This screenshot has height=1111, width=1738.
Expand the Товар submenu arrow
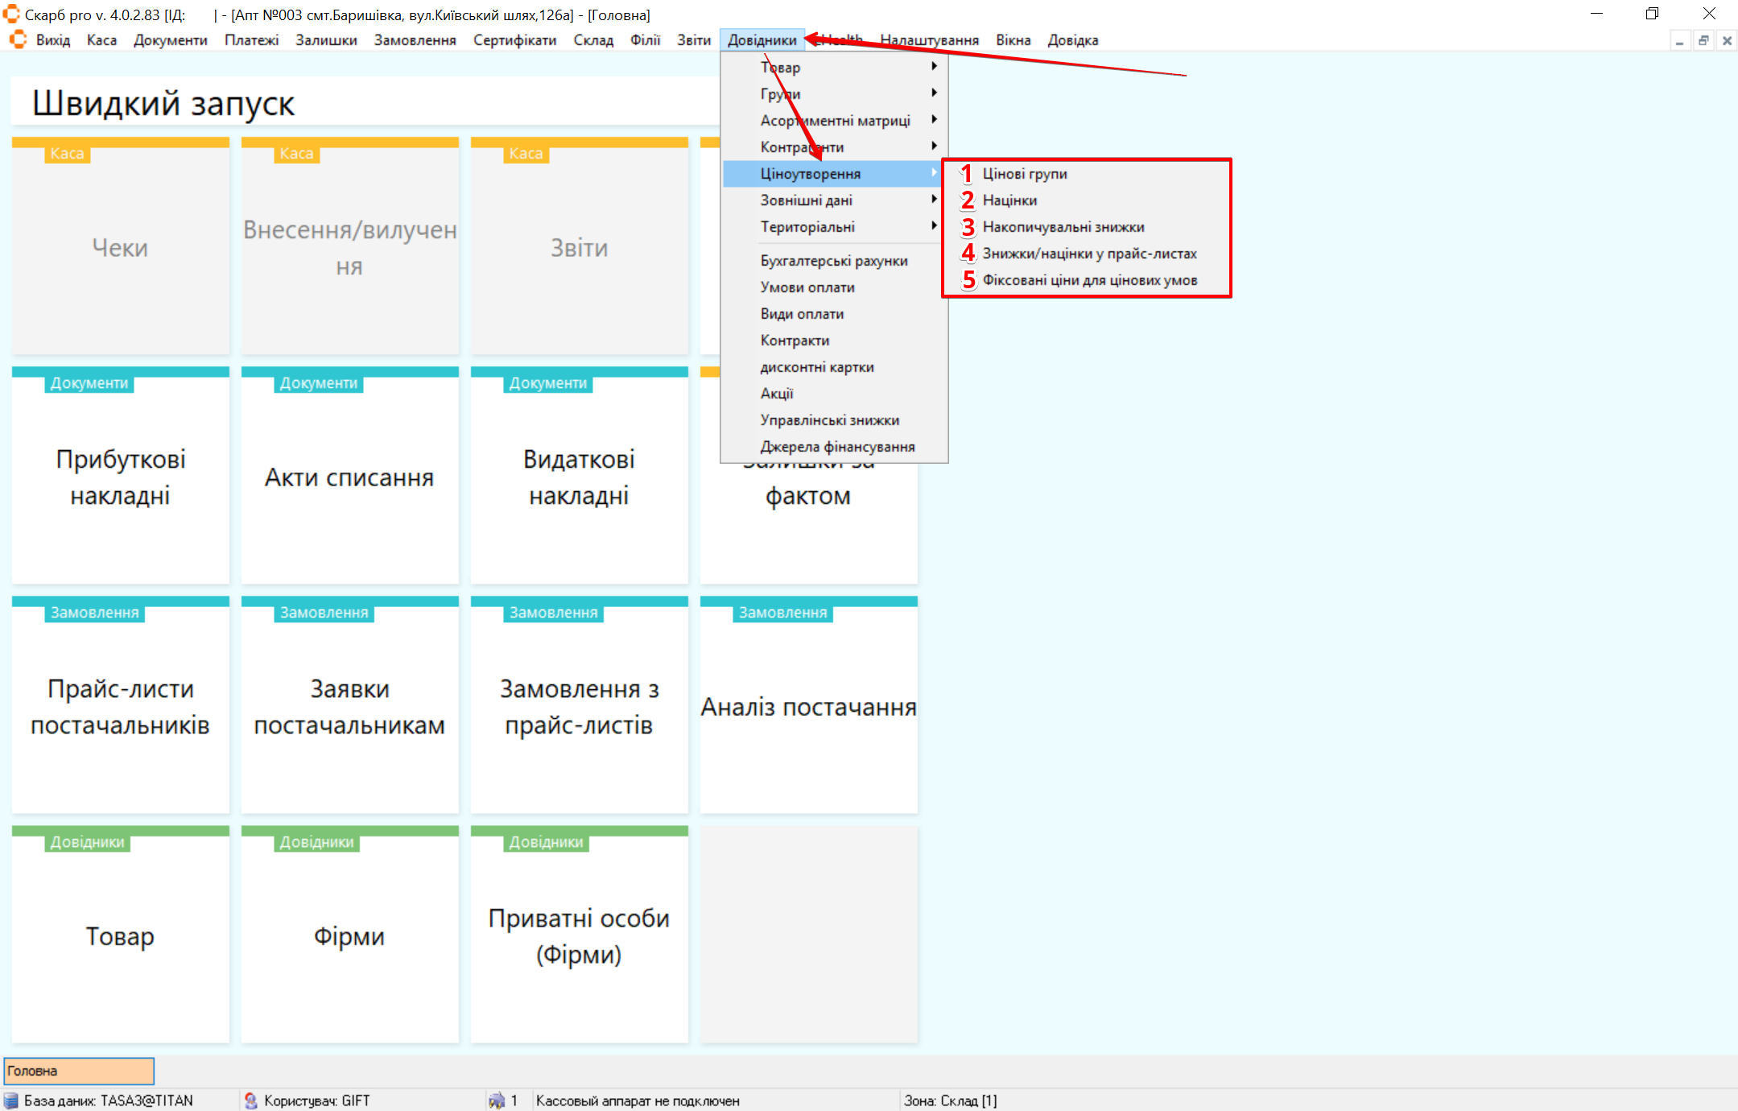pos(934,67)
